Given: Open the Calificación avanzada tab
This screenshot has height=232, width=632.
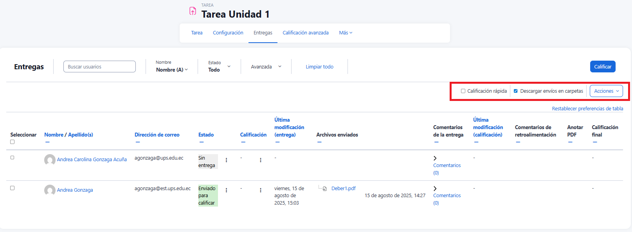Looking at the screenshot, I should point(306,33).
